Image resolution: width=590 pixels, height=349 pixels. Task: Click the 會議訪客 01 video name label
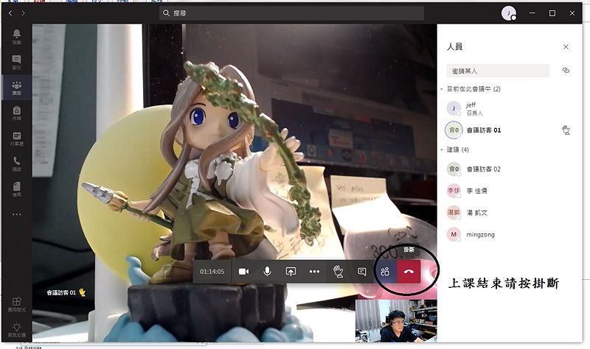pos(61,292)
